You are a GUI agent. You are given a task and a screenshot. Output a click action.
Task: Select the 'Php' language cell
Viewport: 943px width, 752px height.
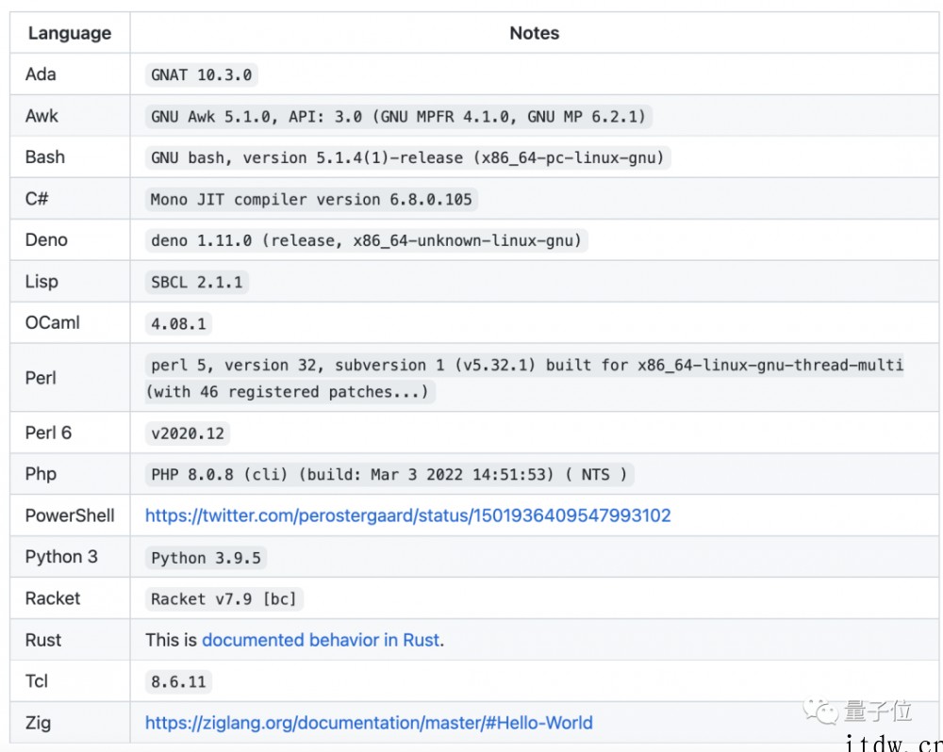tap(70, 474)
